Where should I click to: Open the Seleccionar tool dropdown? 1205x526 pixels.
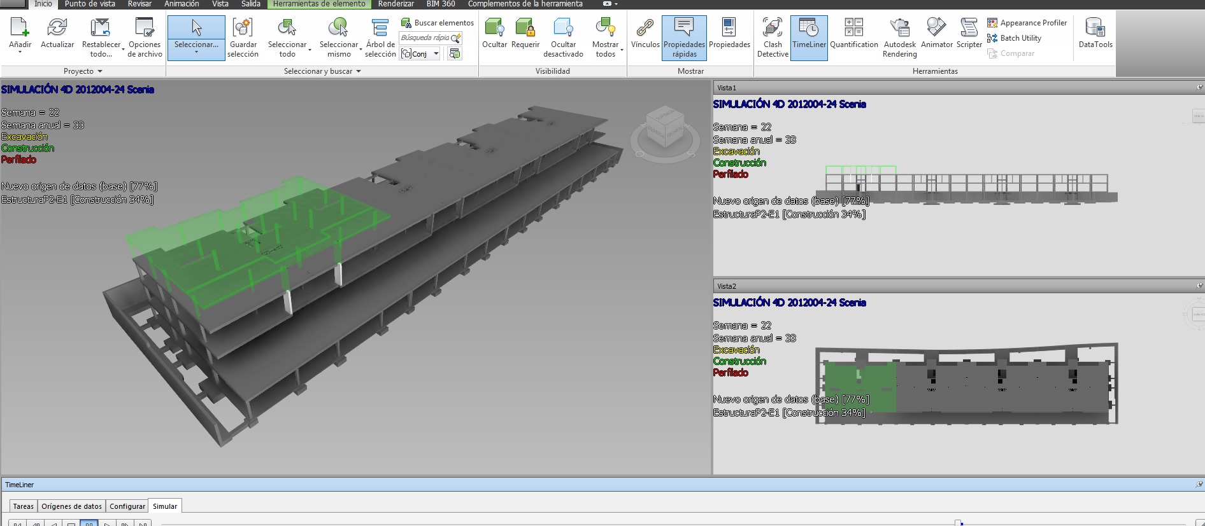coord(196,52)
